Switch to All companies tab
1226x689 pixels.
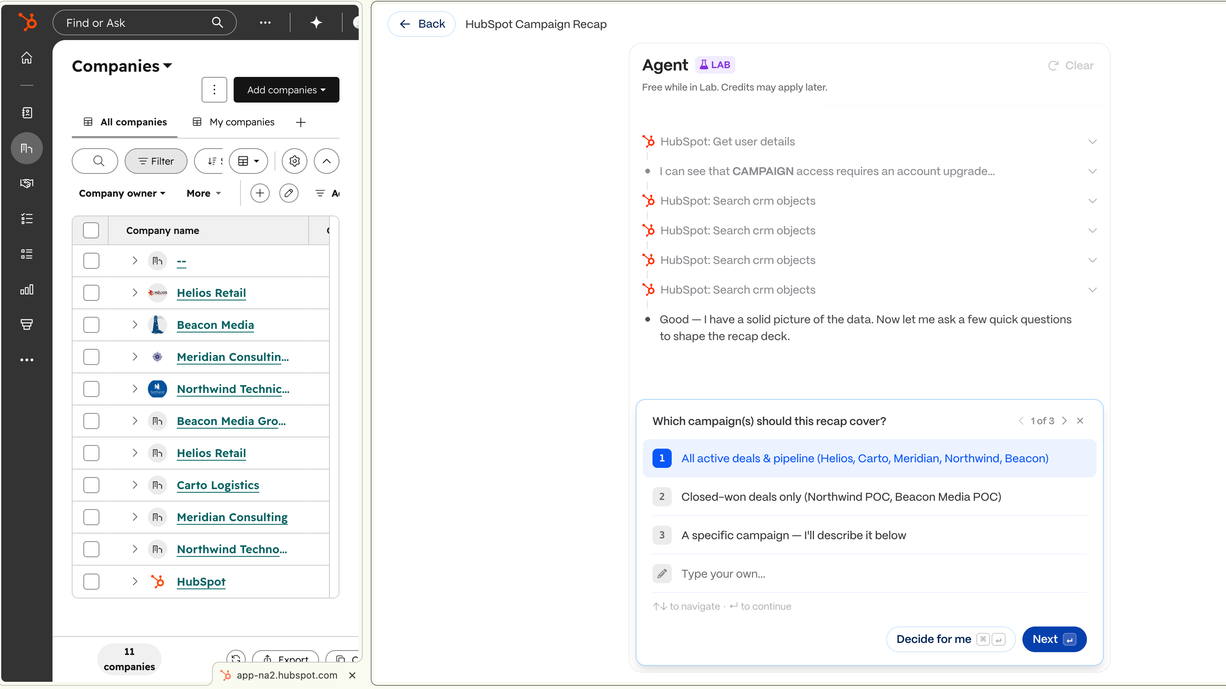pyautogui.click(x=125, y=122)
